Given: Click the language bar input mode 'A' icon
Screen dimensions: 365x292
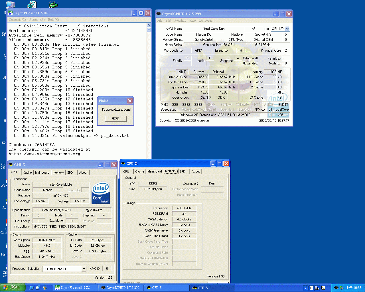Looking at the screenshot, I should click(305, 288).
